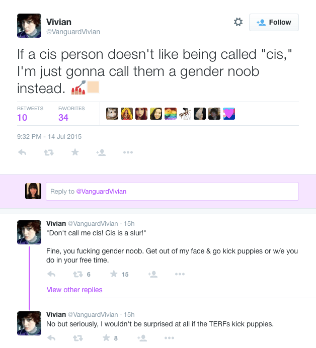This screenshot has height=348, width=316.
Task: Reply to the "gender noob" thread tweet
Action: [51, 274]
